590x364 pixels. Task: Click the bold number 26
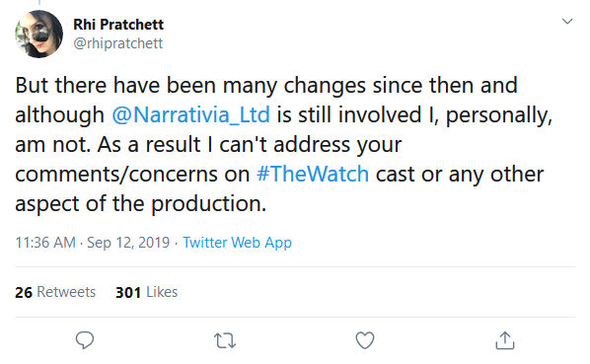click(x=24, y=292)
